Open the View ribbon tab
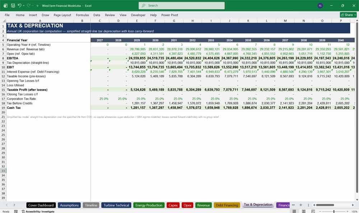Viewport: 359px width, 213px height. [x=123, y=15]
